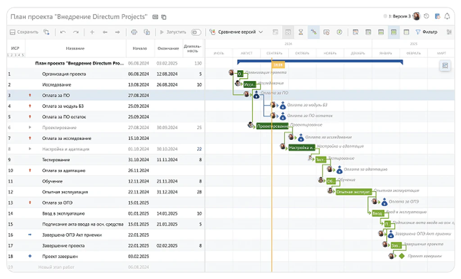The width and height of the screenshot is (461, 279).
Task: Click the Длительность column header
Action: pos(193,48)
